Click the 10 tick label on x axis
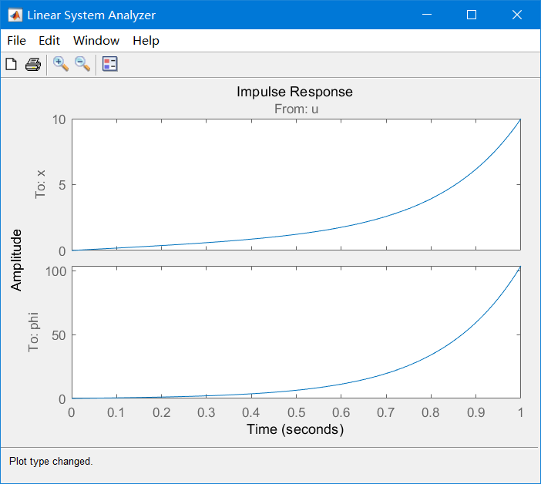The height and width of the screenshot is (484, 541). pos(59,120)
